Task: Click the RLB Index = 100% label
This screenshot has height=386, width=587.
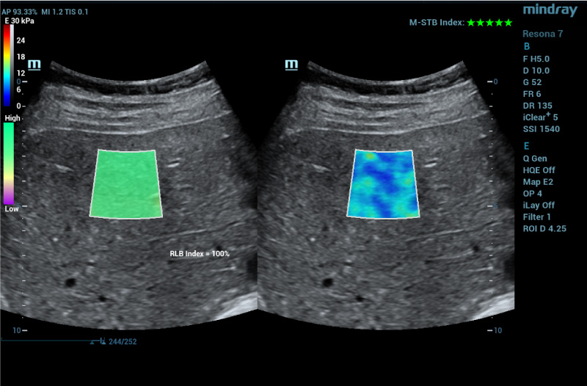Action: tap(200, 254)
